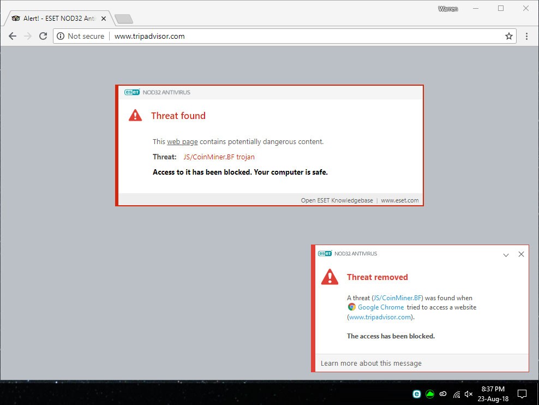Click the Chrome icon in the notification
Viewport: 539px width, 405px height.
click(351, 307)
